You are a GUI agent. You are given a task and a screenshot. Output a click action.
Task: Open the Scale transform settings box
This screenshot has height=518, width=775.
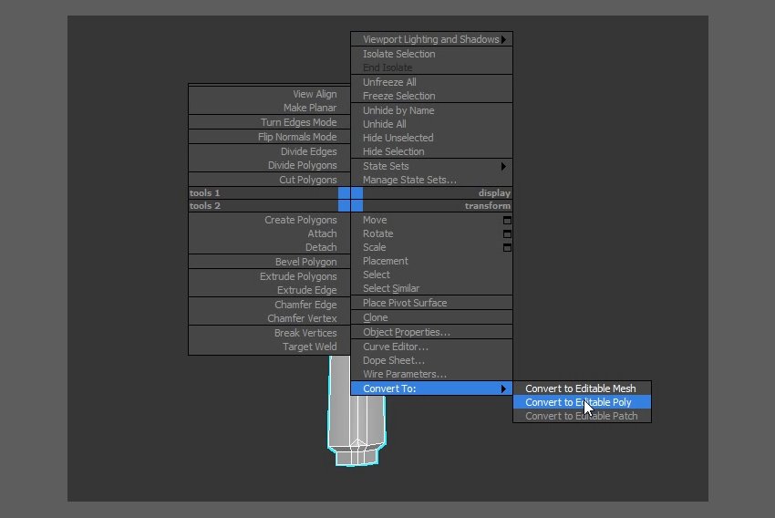pos(507,247)
